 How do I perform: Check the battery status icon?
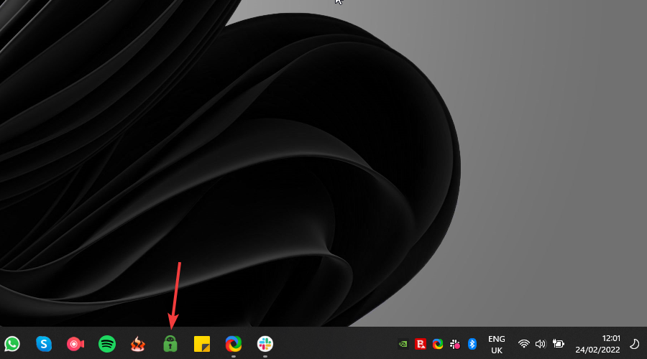coord(558,344)
